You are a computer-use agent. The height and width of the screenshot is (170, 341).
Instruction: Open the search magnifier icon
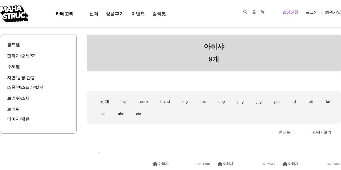245,12
